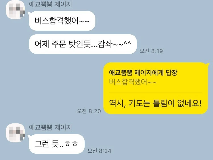Image resolution: width=213 pixels, height=160 pixels.
Task: Open the profile picture beside the 버스합격했어~~ message
Action: pos(15,9)
